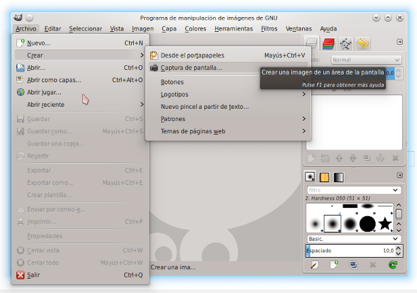Open the Undo History tab icon
Screen dimensions: 417x293
pos(363,45)
